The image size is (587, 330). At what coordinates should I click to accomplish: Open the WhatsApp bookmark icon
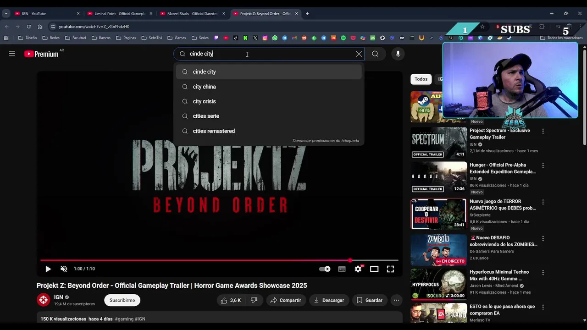tap(275, 38)
